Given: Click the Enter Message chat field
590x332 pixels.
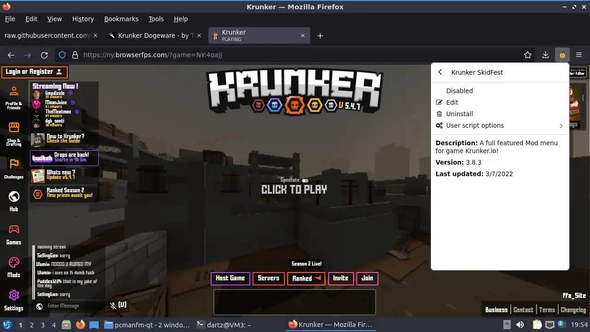Looking at the screenshot, I should (x=76, y=306).
